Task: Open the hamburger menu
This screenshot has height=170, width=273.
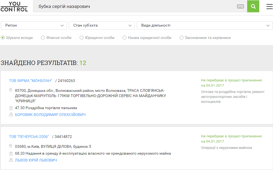Action: 269,6
